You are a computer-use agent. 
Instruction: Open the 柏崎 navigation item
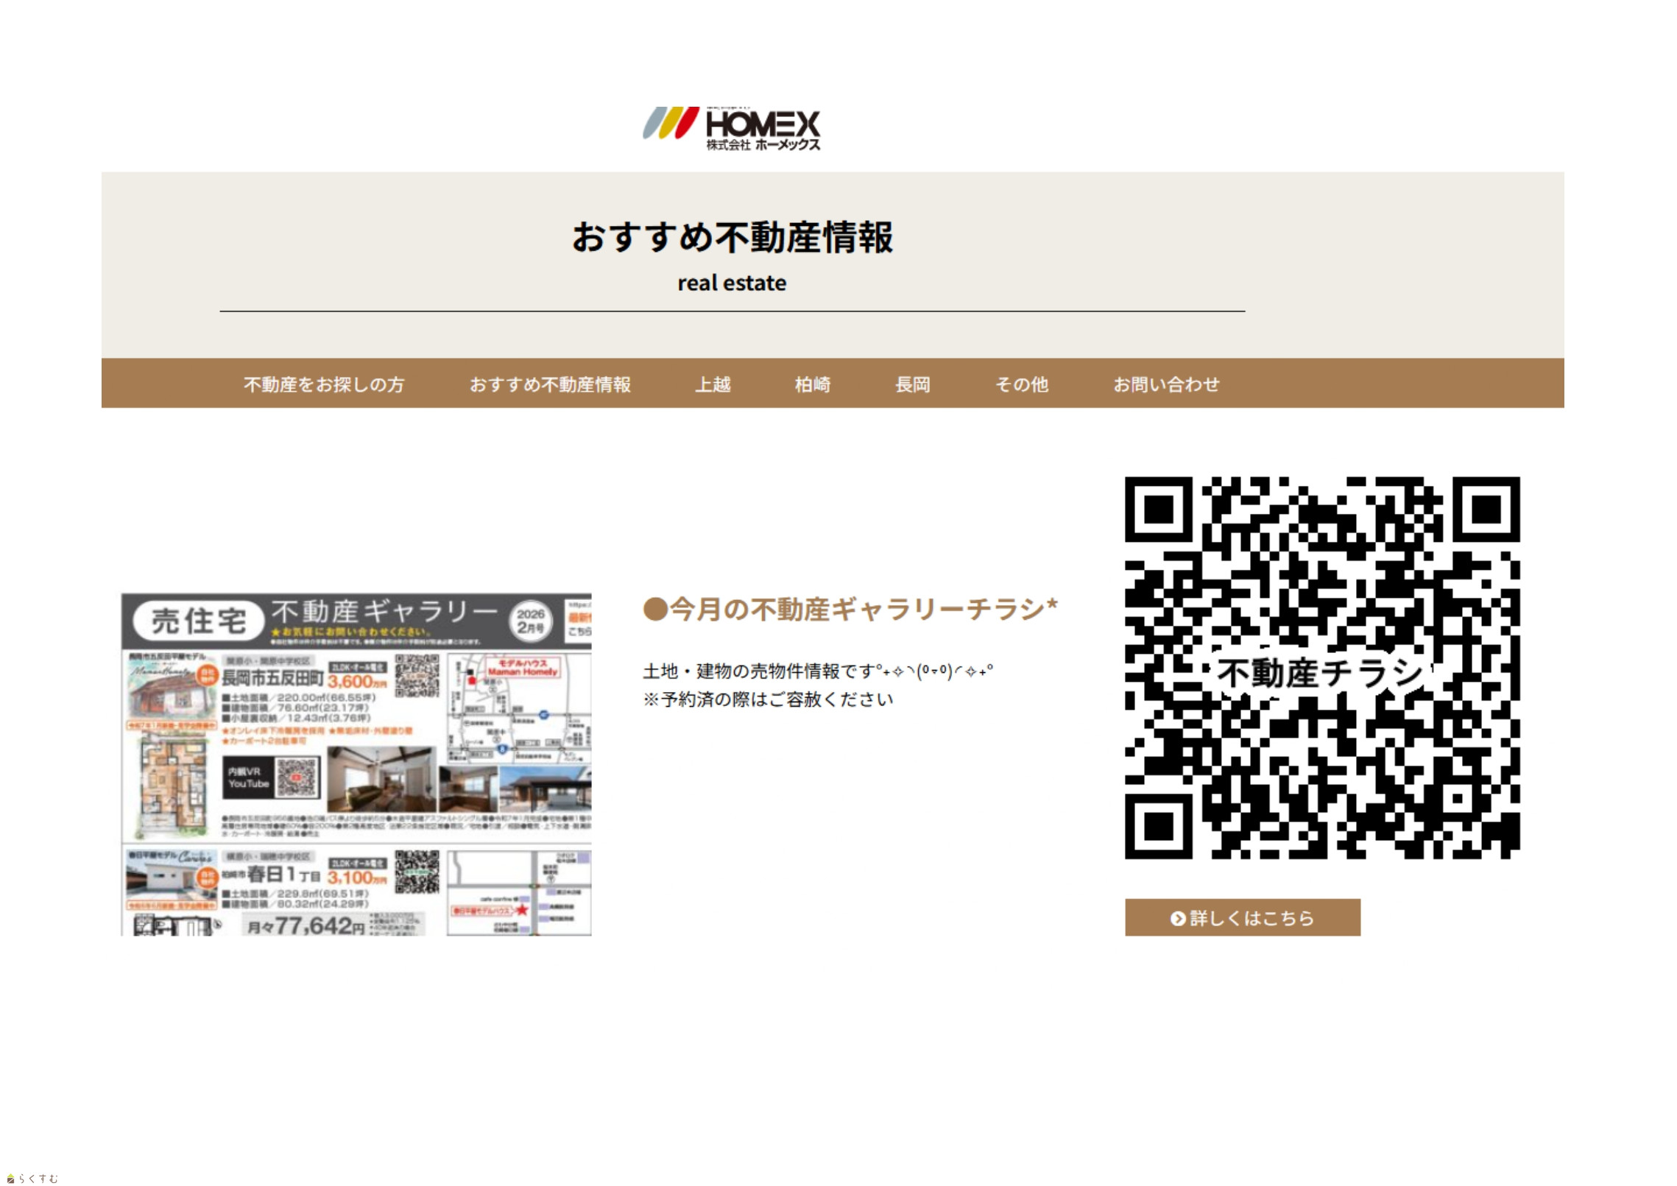coord(812,384)
